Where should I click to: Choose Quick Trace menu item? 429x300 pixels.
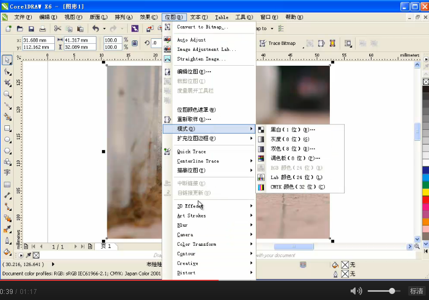pyautogui.click(x=209, y=152)
